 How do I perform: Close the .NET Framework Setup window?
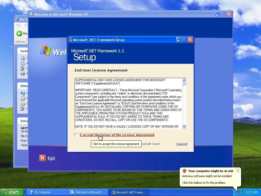click(190, 40)
